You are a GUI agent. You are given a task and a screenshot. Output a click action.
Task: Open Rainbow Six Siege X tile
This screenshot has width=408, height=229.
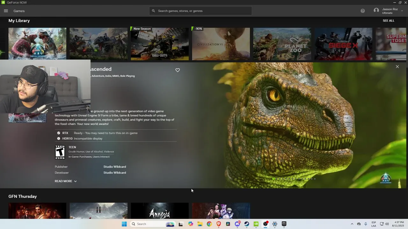343,44
